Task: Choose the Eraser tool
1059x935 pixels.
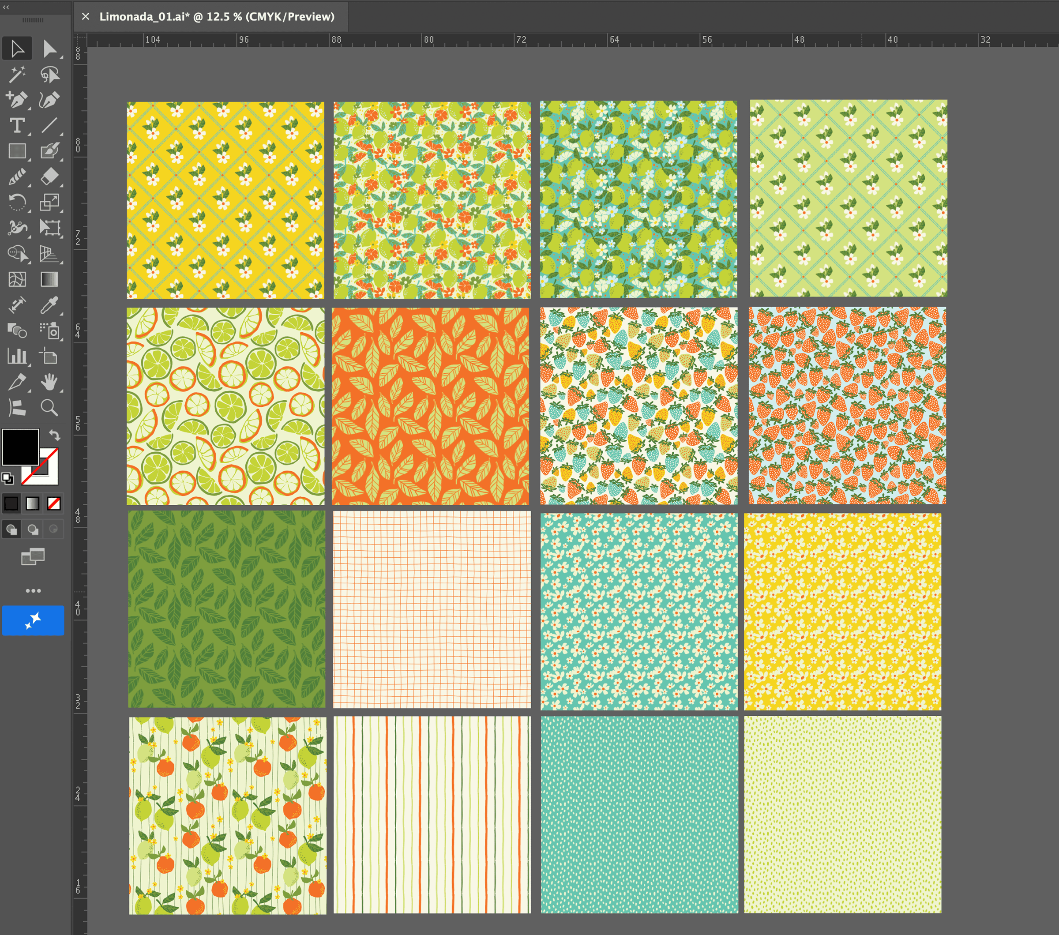Action: (49, 176)
